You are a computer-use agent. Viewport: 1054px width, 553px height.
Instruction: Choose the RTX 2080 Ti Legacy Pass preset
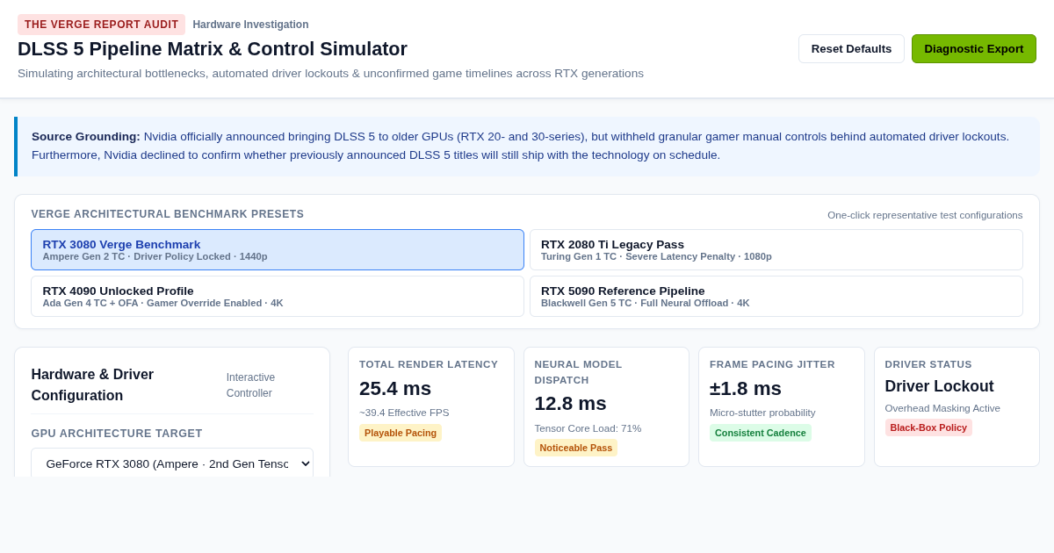pyautogui.click(x=776, y=250)
